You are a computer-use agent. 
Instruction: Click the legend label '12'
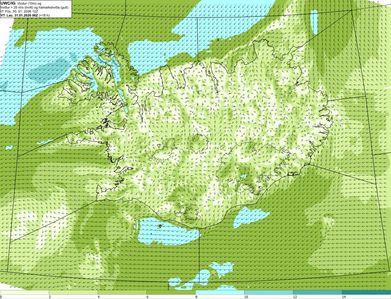click(x=295, y=297)
